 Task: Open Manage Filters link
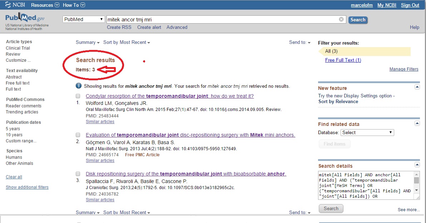point(404,69)
